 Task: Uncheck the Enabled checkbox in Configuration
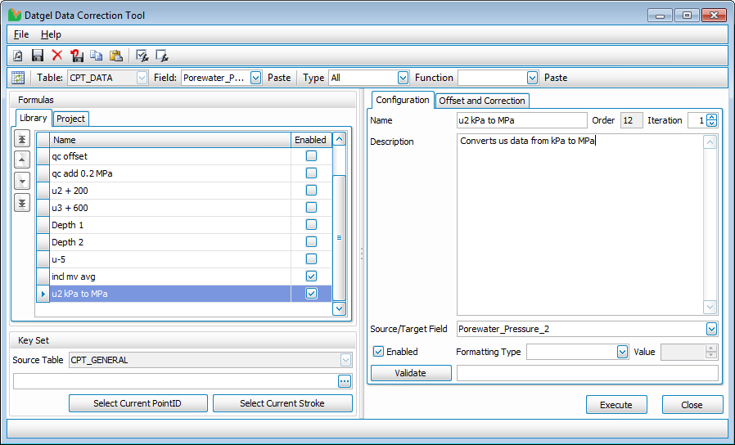[379, 352]
